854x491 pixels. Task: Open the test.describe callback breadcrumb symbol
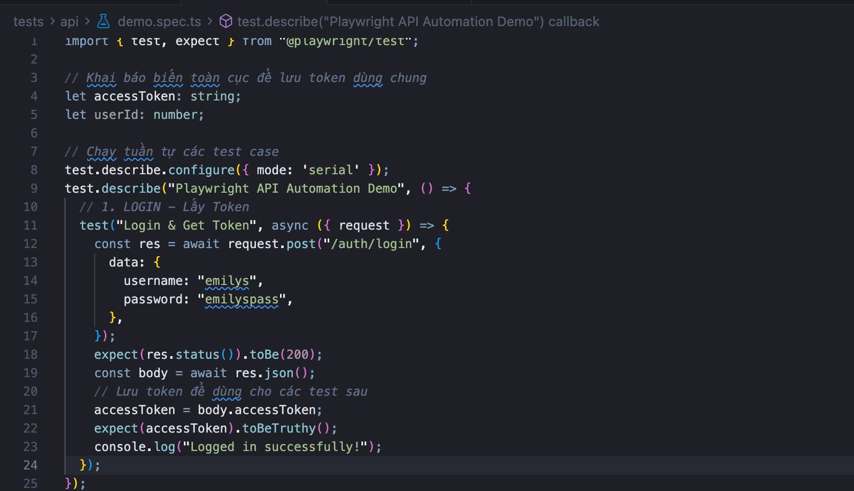coord(418,22)
